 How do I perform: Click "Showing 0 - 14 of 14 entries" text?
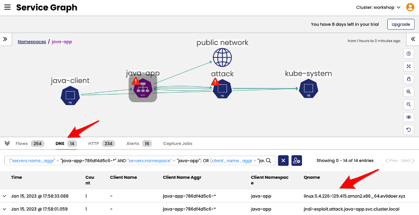[x=345, y=161]
